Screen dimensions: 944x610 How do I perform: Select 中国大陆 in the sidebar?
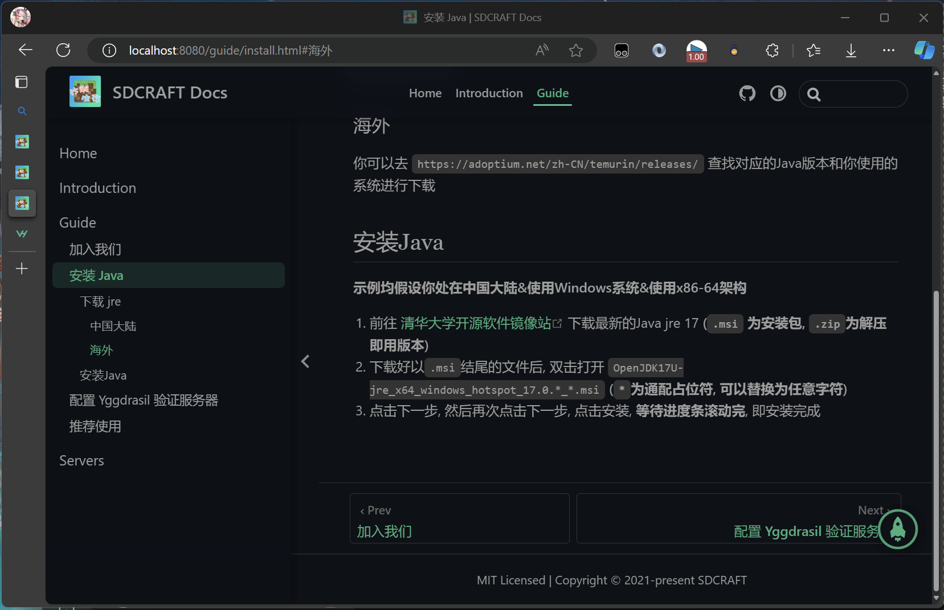click(113, 326)
